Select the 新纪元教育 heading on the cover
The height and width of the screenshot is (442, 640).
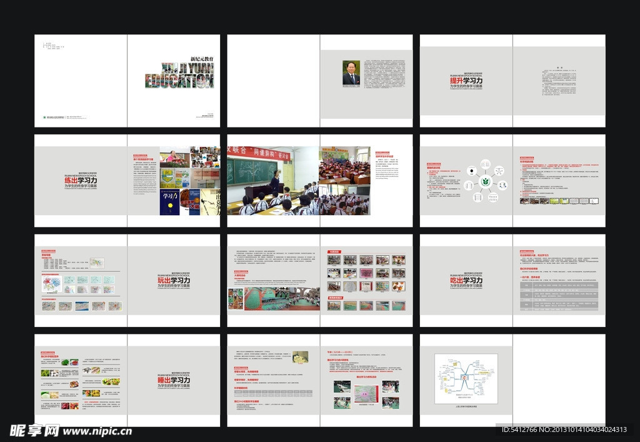(202, 59)
